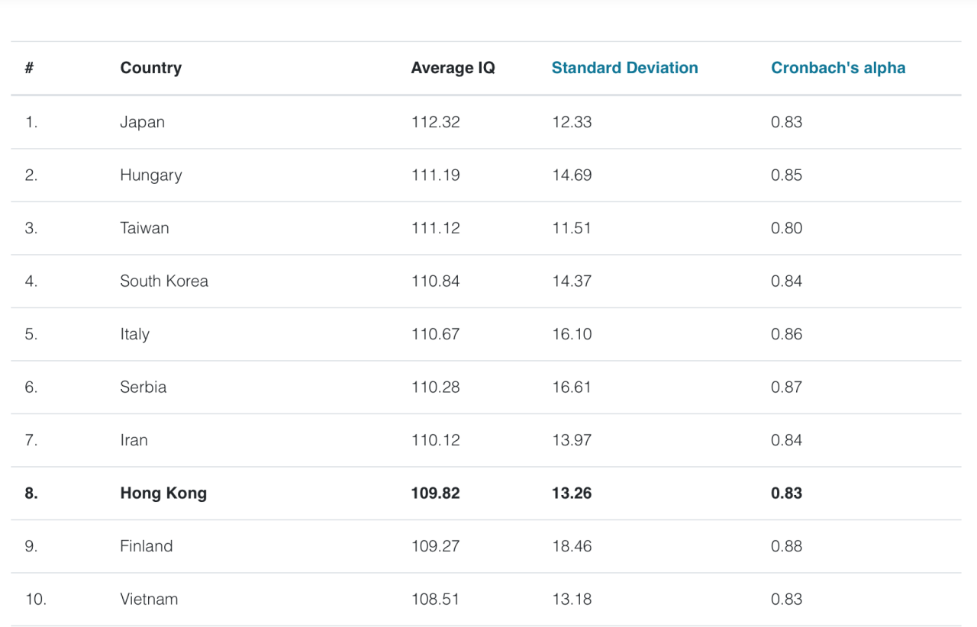Click the Taiwan country name
This screenshot has height=627, width=977.
[144, 228]
